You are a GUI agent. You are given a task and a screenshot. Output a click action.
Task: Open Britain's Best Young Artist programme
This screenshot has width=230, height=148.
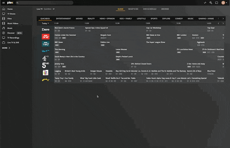(77, 72)
